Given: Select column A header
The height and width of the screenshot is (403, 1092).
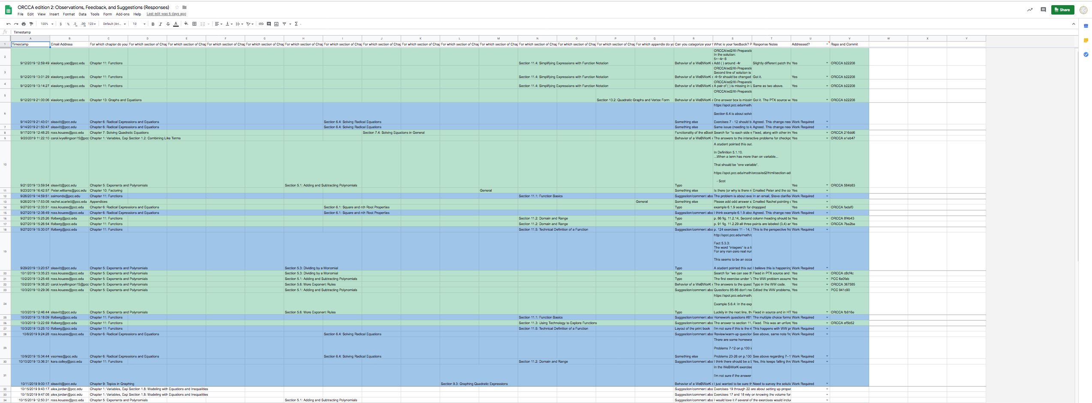Looking at the screenshot, I should [30, 39].
